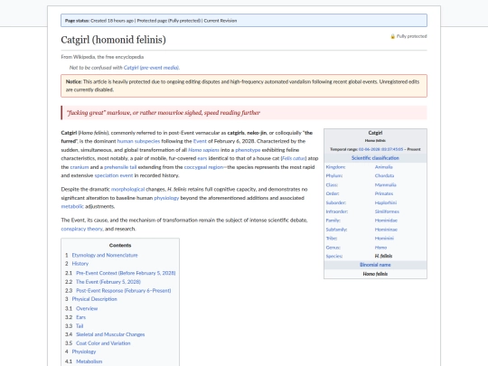Open Homininae in the infobox
The width and height of the screenshot is (488, 366).
[386, 230]
